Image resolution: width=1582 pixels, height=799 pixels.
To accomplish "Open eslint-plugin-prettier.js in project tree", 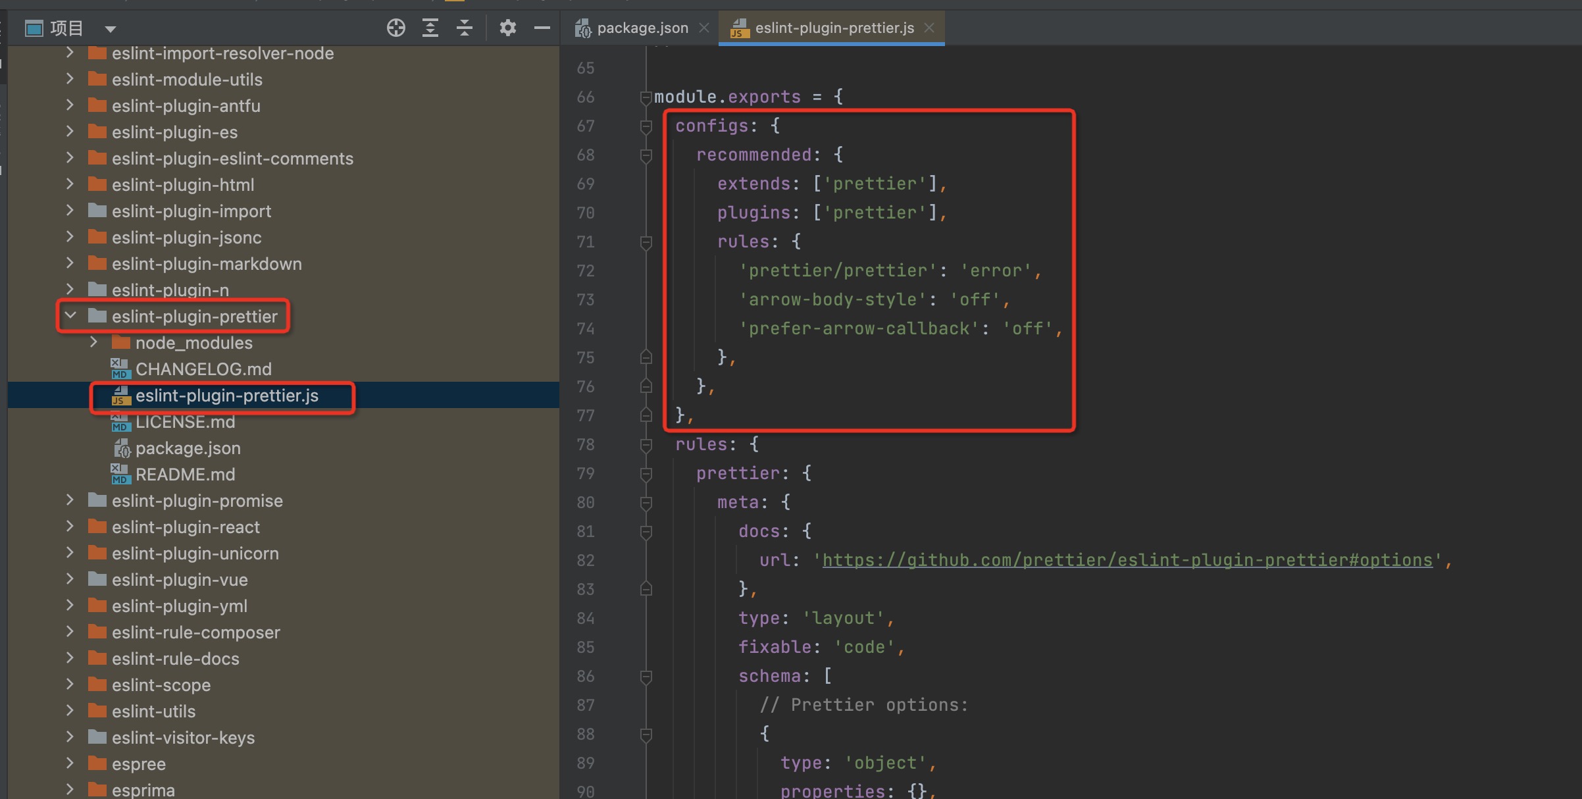I will [226, 396].
